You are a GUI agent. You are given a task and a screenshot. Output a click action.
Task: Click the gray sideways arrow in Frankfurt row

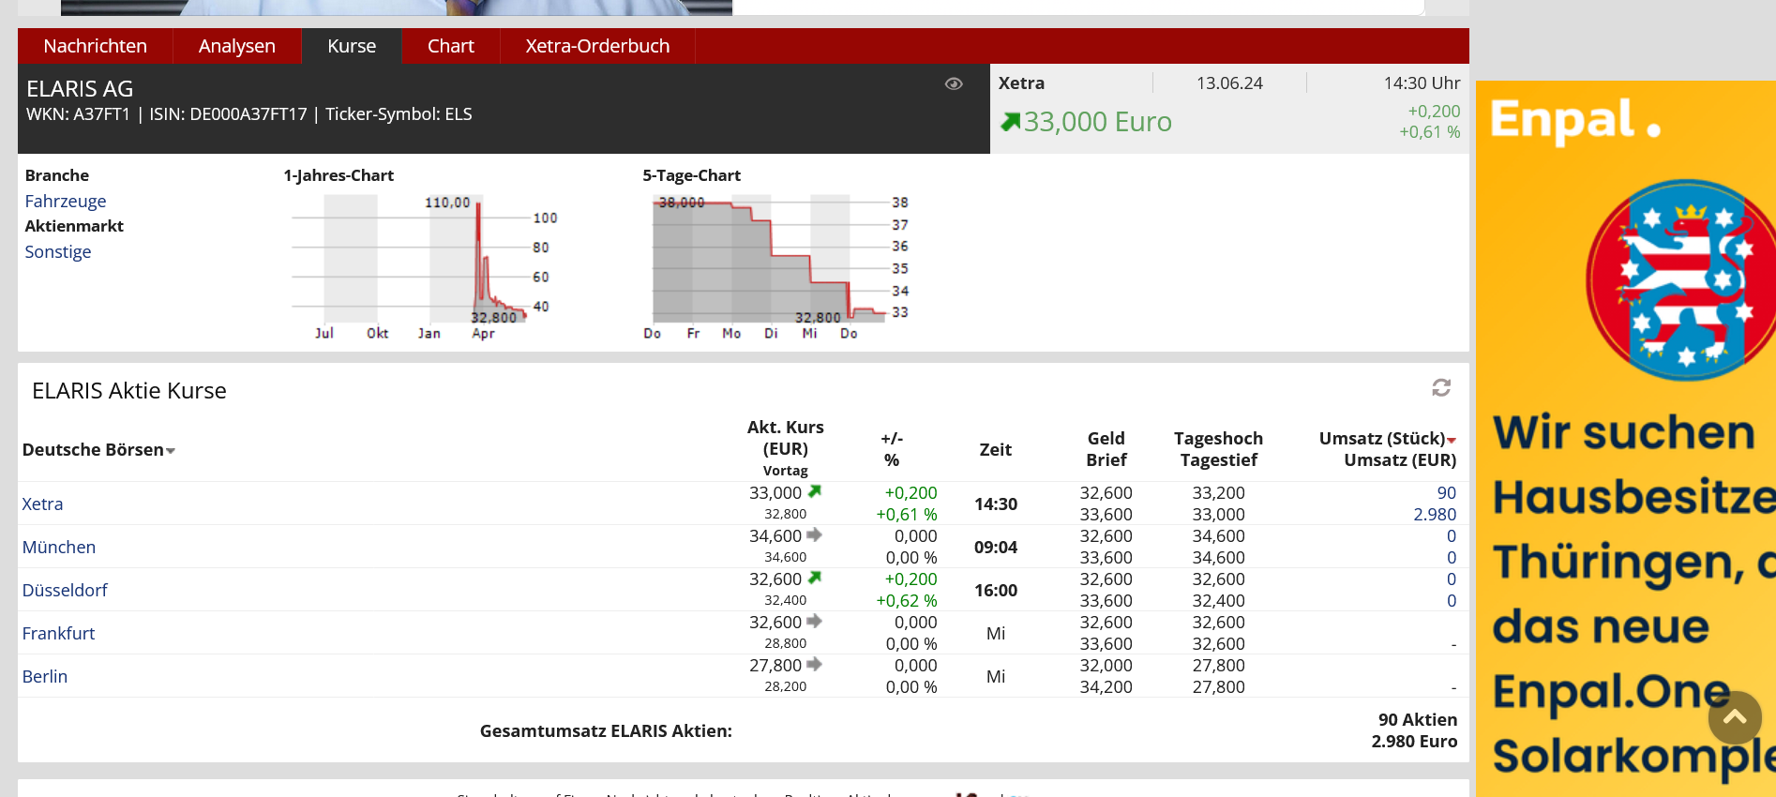point(814,621)
